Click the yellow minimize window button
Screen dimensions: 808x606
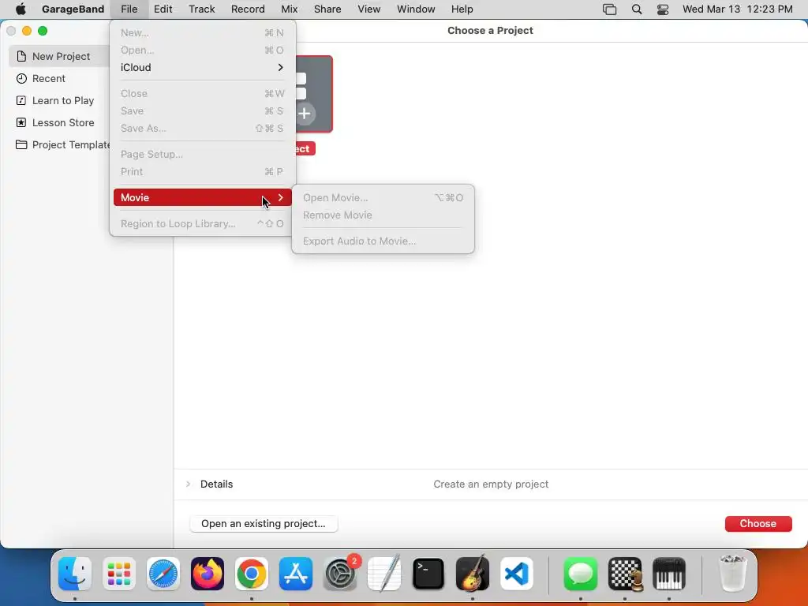pyautogui.click(x=27, y=31)
